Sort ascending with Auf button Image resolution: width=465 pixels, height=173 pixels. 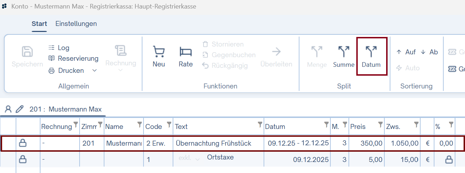coord(406,52)
